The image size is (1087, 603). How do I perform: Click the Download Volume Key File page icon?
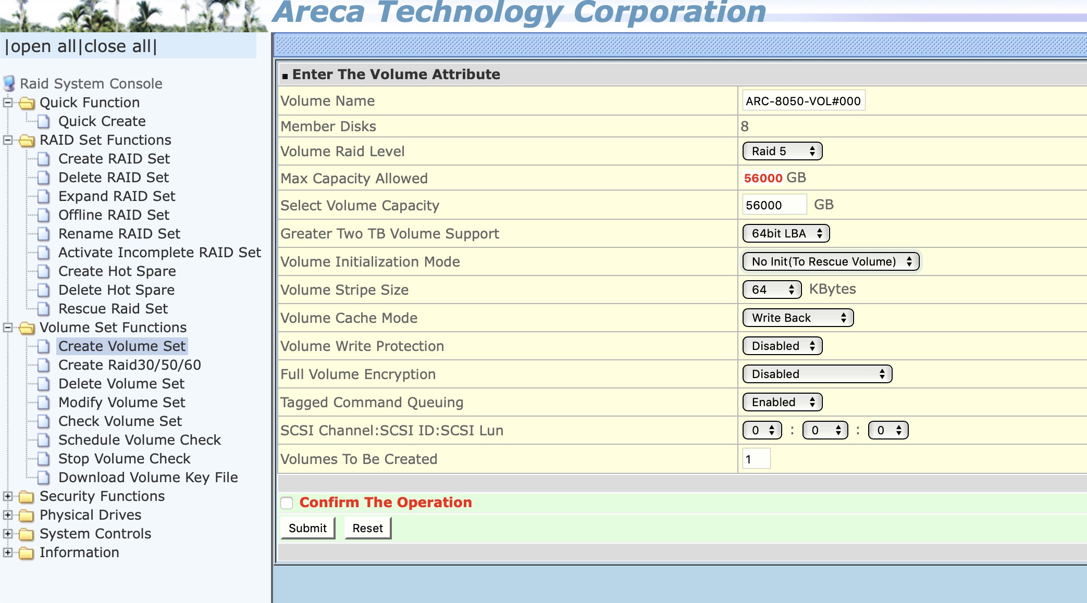click(x=44, y=478)
